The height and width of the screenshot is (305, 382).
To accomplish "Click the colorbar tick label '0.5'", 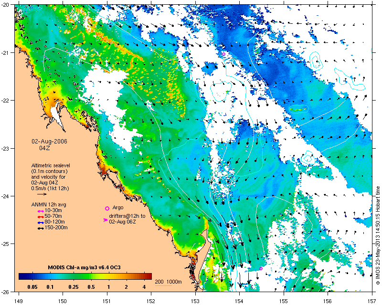I will tap(91, 287).
